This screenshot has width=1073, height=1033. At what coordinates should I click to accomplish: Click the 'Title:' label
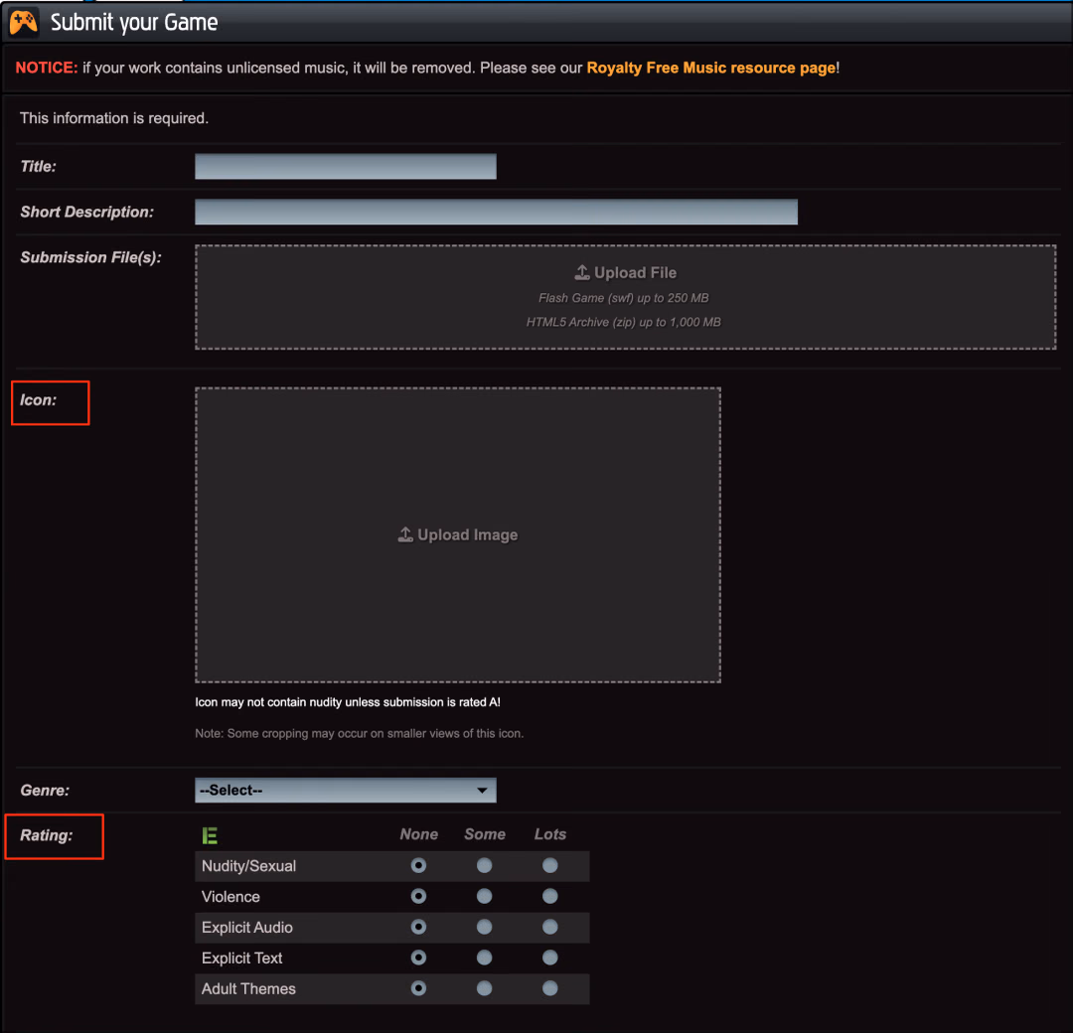coord(39,166)
